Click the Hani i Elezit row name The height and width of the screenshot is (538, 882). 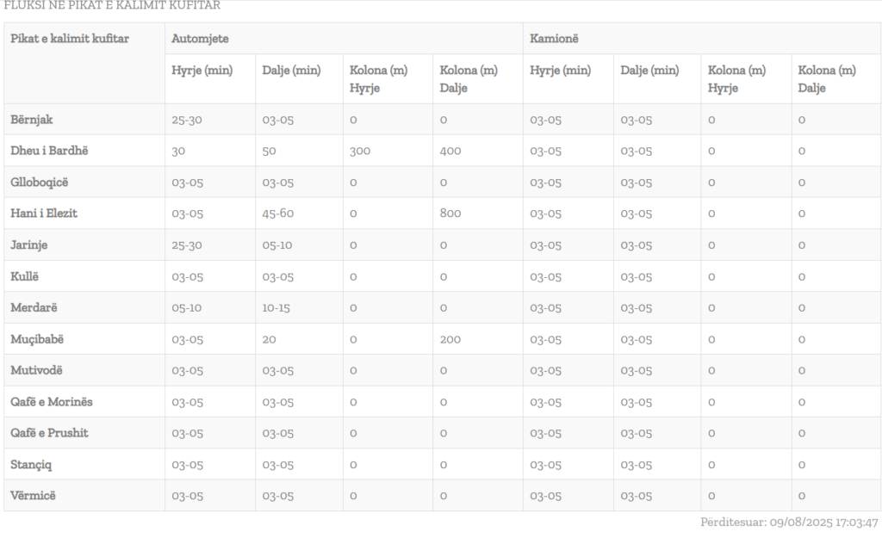click(x=44, y=213)
